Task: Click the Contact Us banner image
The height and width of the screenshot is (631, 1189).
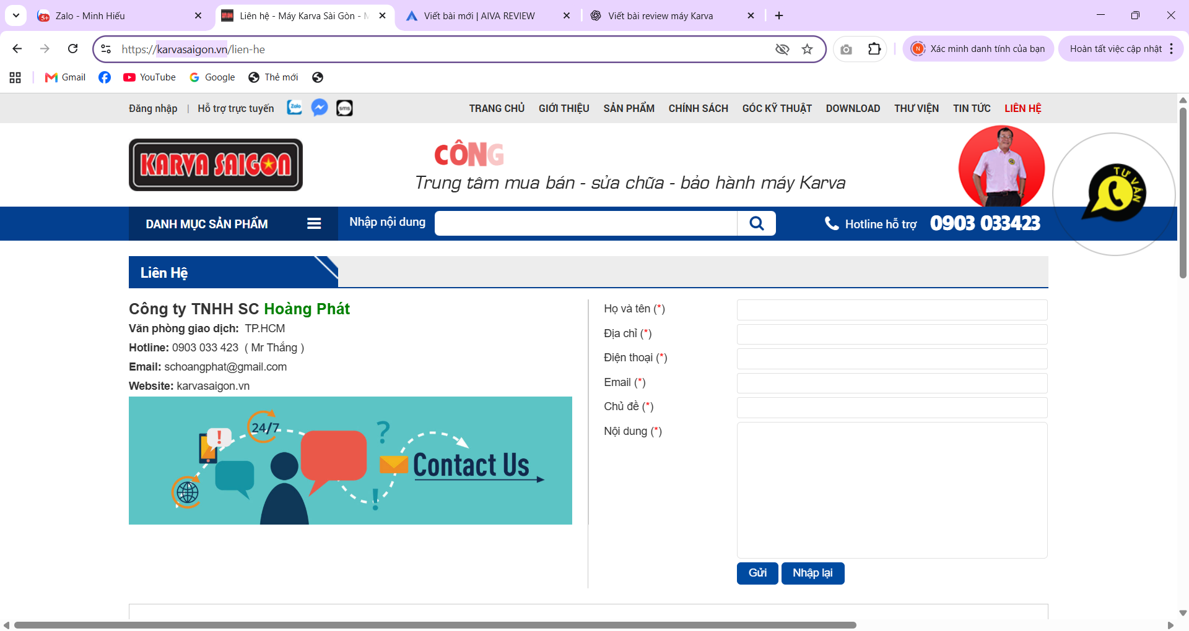Action: (x=350, y=460)
